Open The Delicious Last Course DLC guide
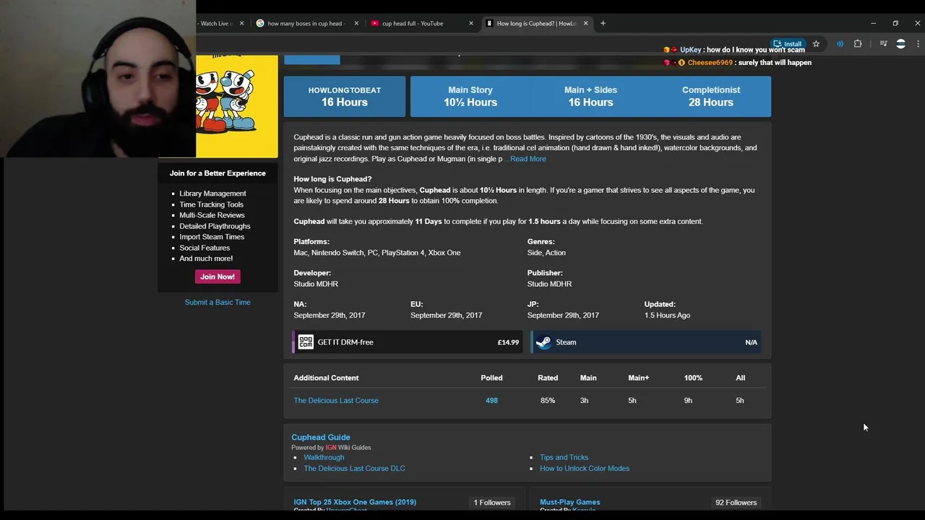The image size is (925, 520). click(x=354, y=468)
